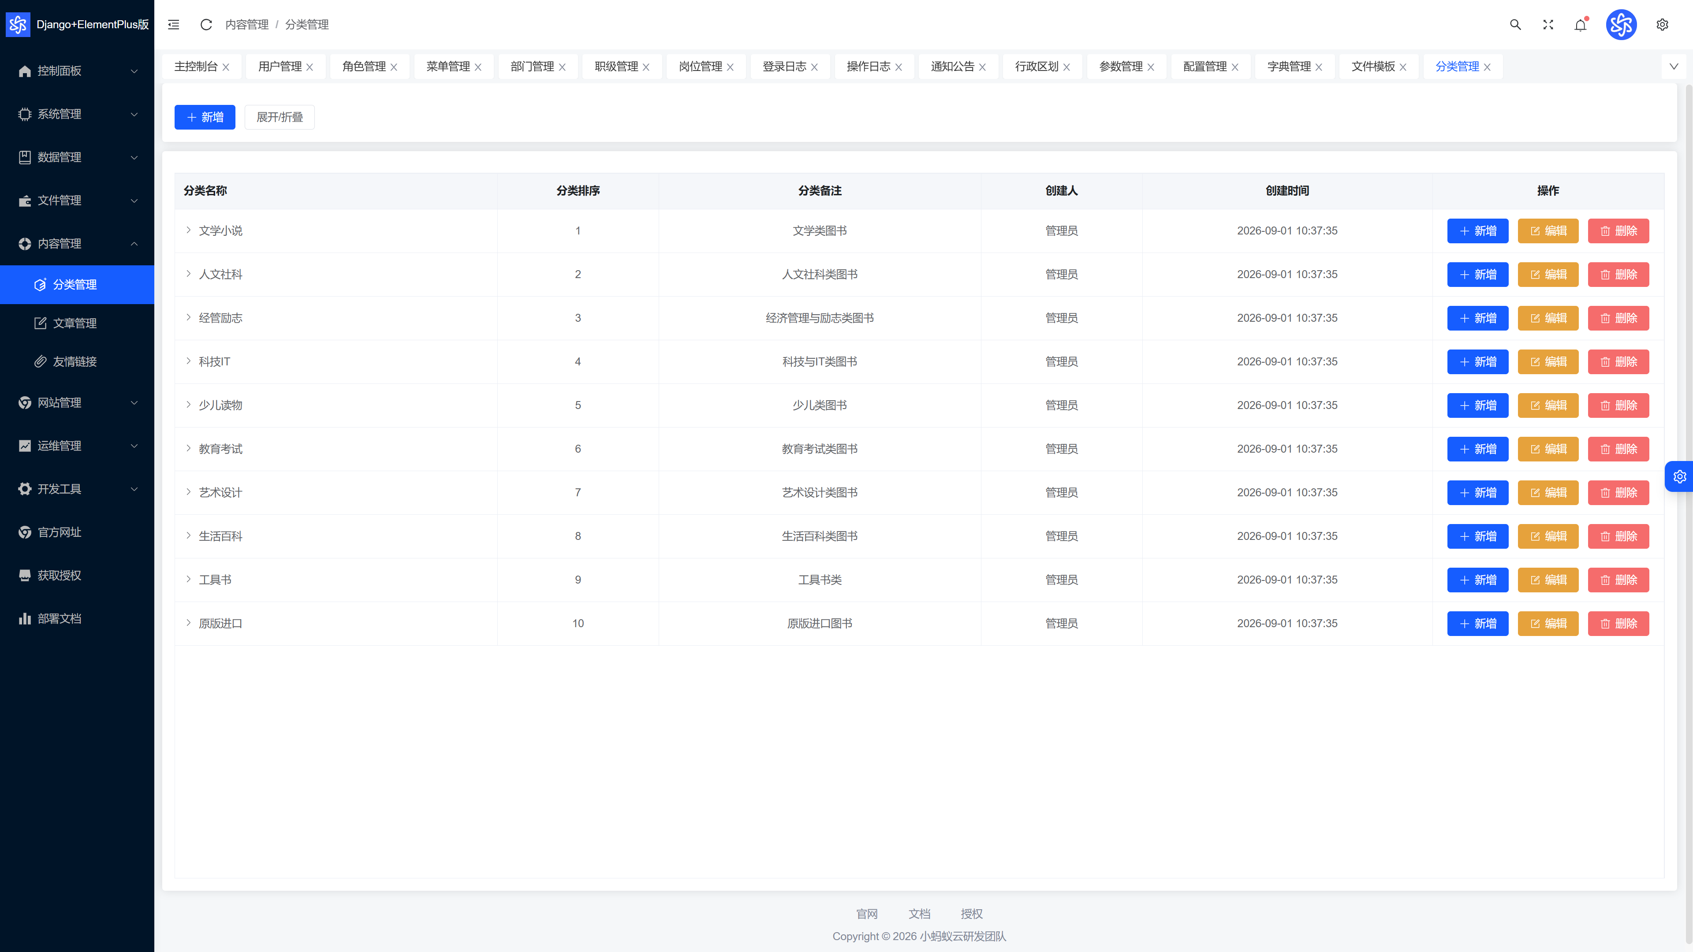The height and width of the screenshot is (952, 1693).
Task: Collapse the sidebar with the fold icon
Action: click(174, 24)
